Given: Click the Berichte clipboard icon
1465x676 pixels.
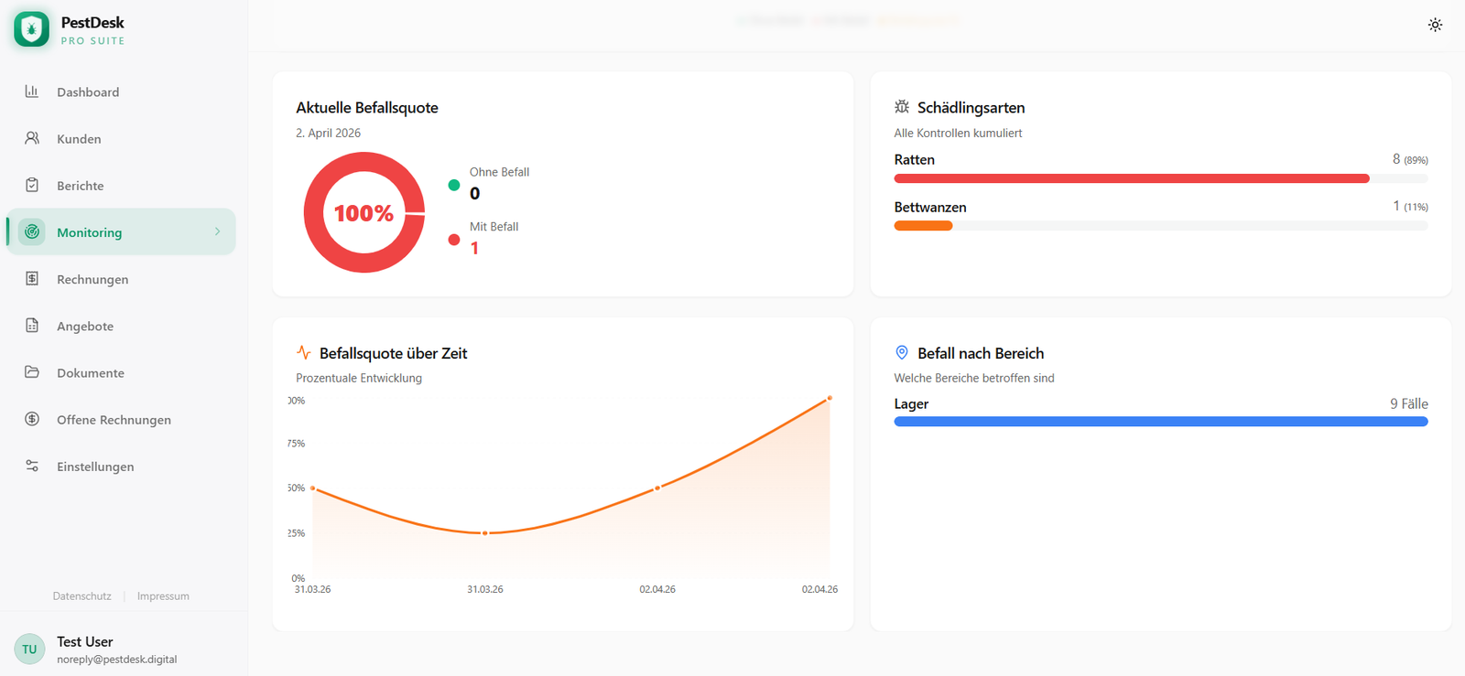Looking at the screenshot, I should pos(32,185).
